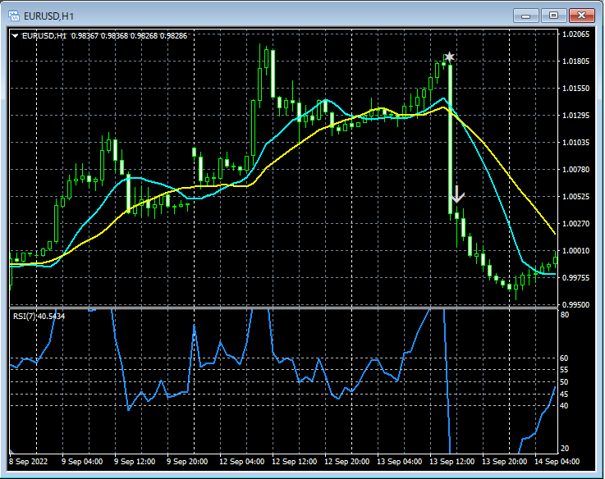The image size is (605, 479).
Task: Click the RSI scale value 40
Action: coord(565,406)
